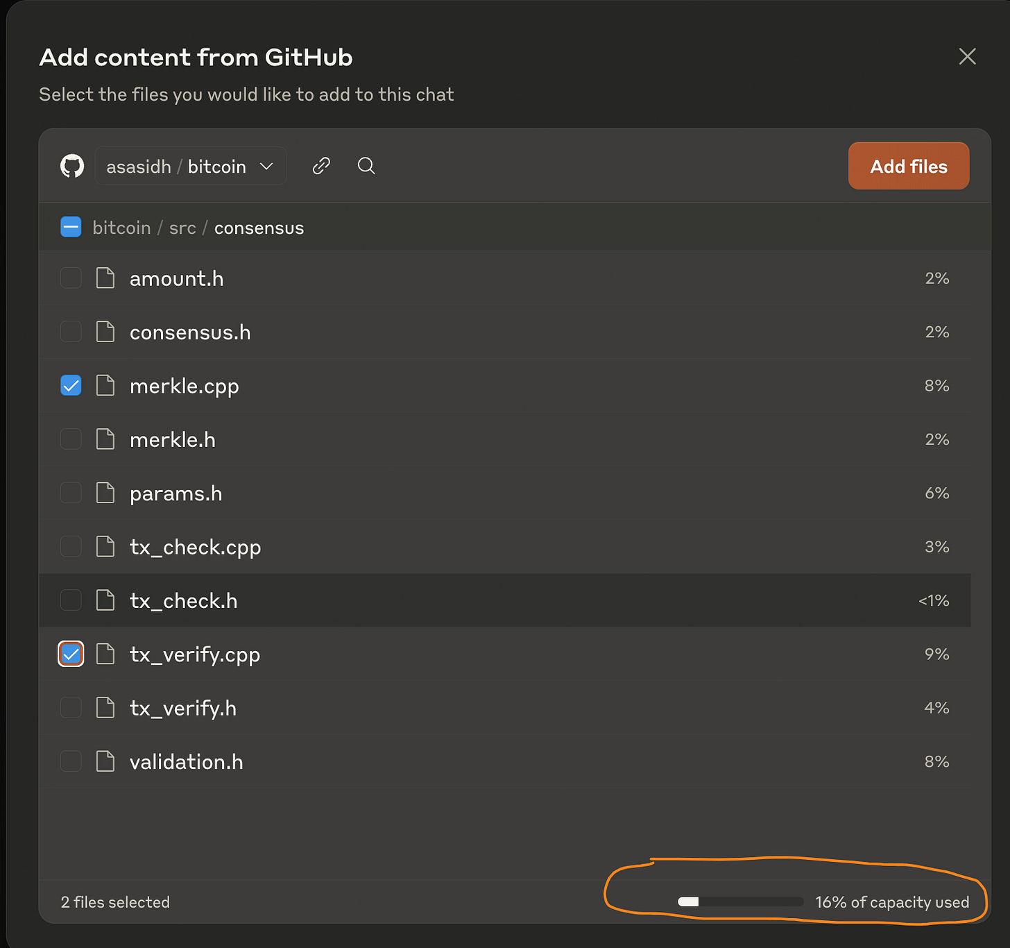Click the capacity used progress bar
Image resolution: width=1010 pixels, height=948 pixels.
pyautogui.click(x=740, y=902)
